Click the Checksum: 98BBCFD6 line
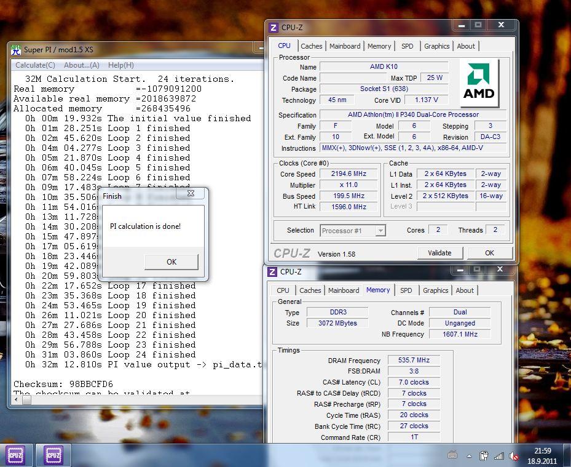This screenshot has width=571, height=467. click(63, 385)
